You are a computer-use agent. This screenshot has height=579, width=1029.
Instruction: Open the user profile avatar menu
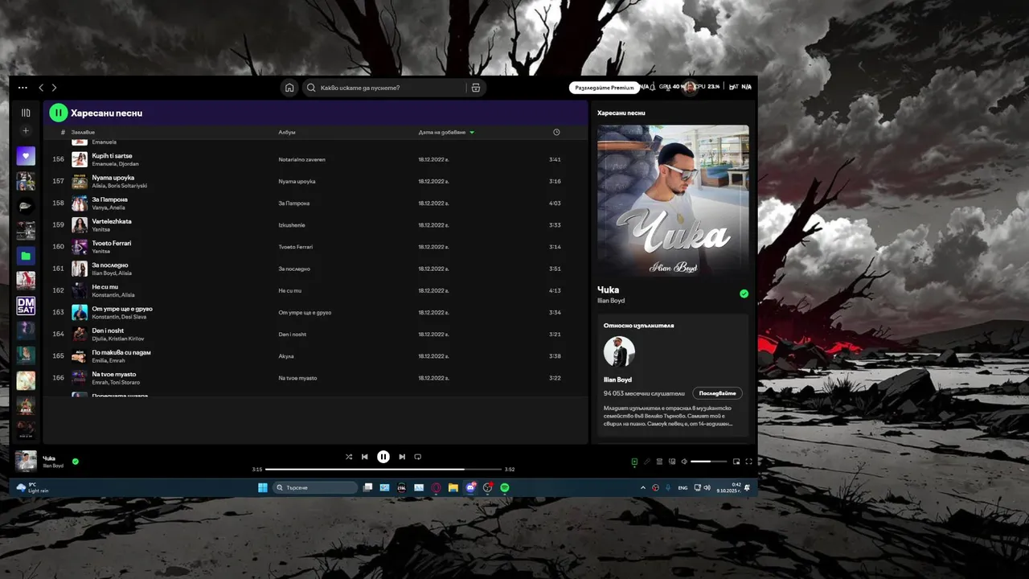689,88
